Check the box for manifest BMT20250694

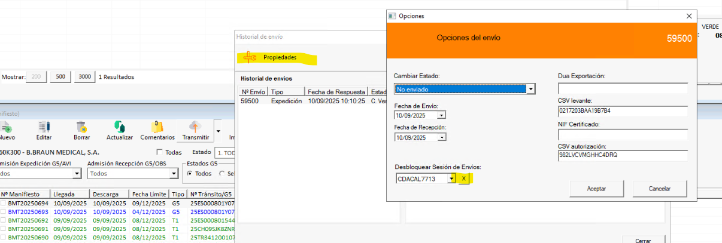4,204
